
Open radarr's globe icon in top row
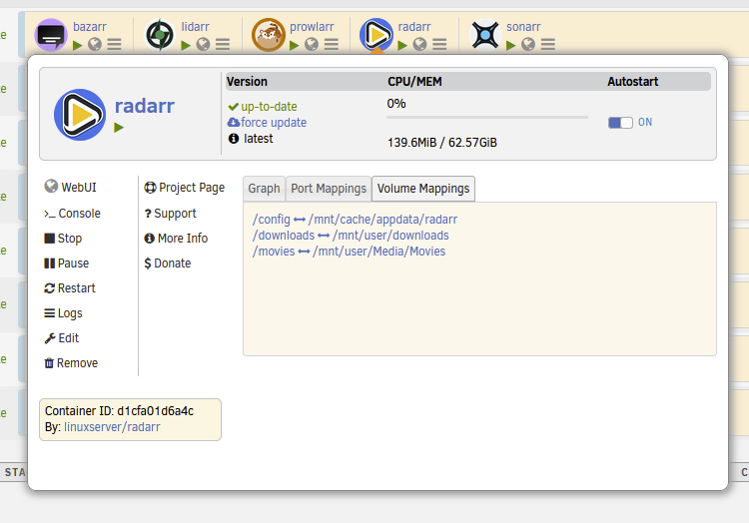[420, 44]
